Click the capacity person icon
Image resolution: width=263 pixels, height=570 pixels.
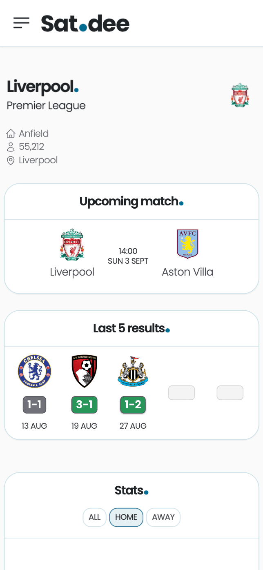click(x=11, y=147)
